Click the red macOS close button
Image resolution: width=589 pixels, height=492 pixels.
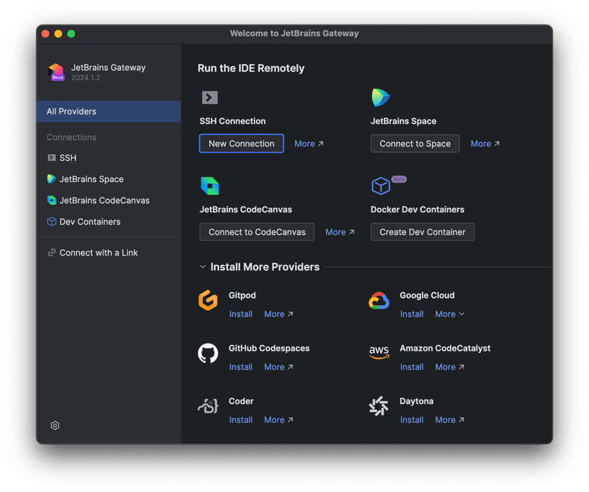coord(45,34)
